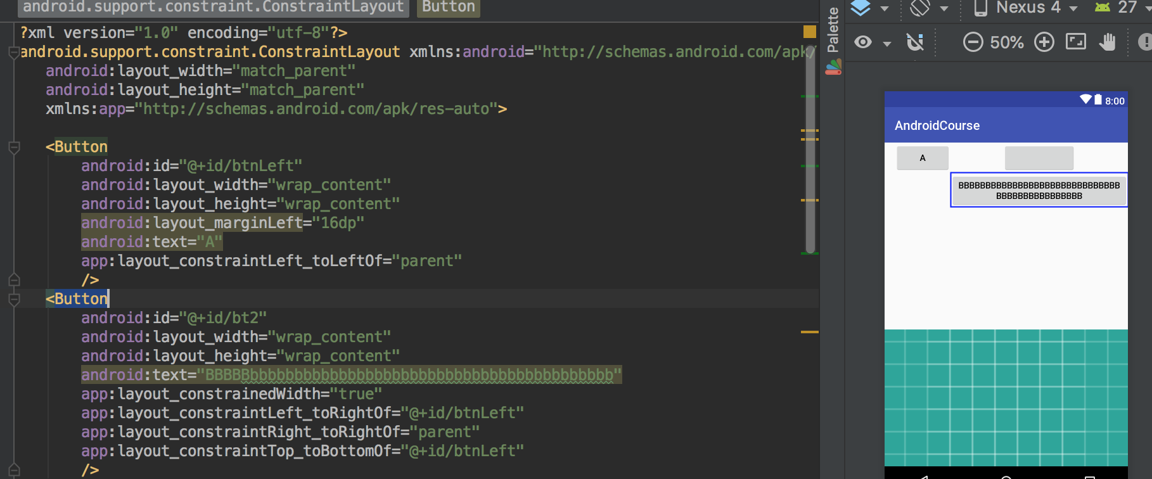The height and width of the screenshot is (479, 1152).
Task: Click the constraintTop_toBottomOf line
Action: (302, 451)
